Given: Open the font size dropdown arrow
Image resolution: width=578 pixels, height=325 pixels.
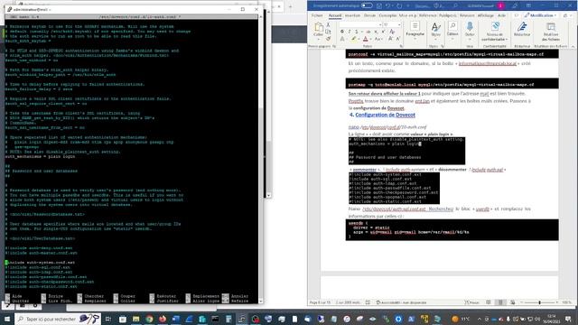Looking at the screenshot, I should 399,24.
